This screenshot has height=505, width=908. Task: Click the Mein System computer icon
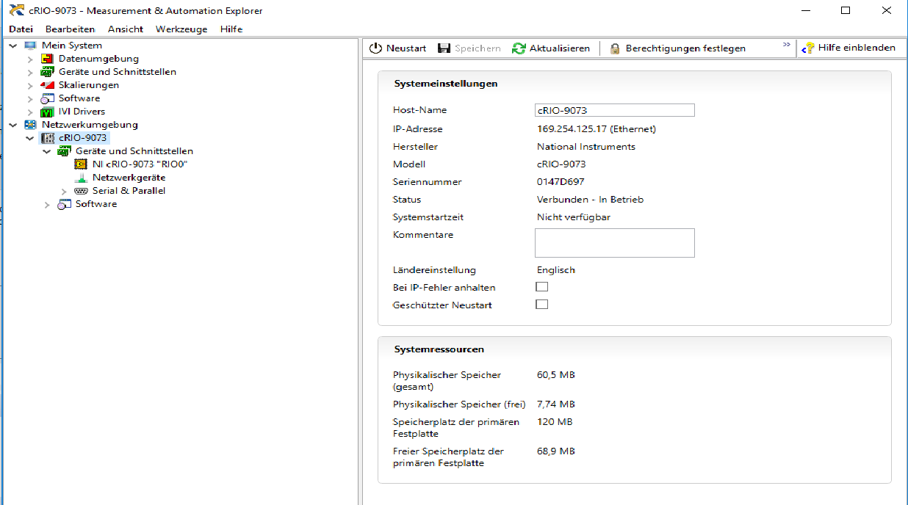click(30, 46)
